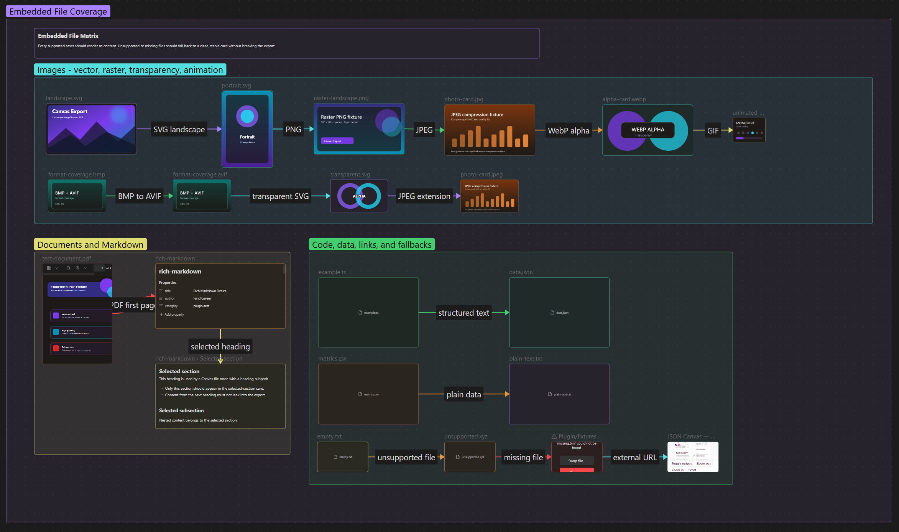
Task: Click the SVG landscape edge label
Action: pos(179,130)
